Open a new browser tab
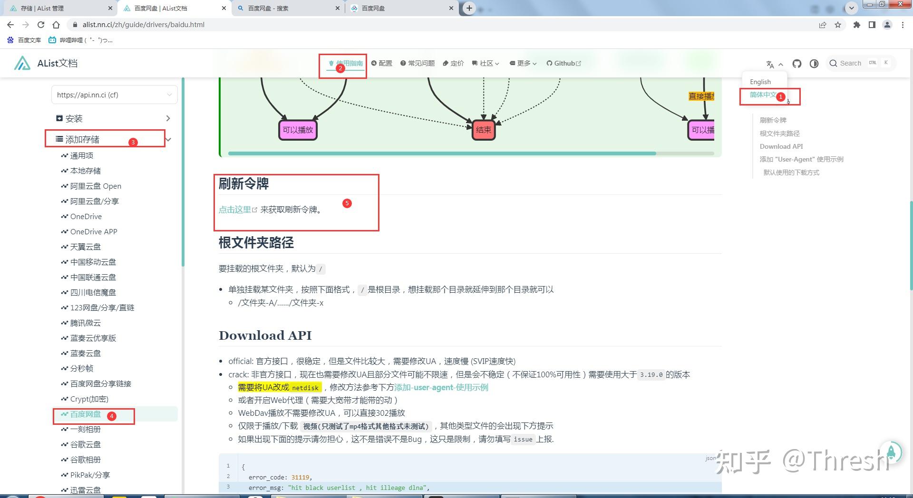Image resolution: width=913 pixels, height=498 pixels. (469, 8)
